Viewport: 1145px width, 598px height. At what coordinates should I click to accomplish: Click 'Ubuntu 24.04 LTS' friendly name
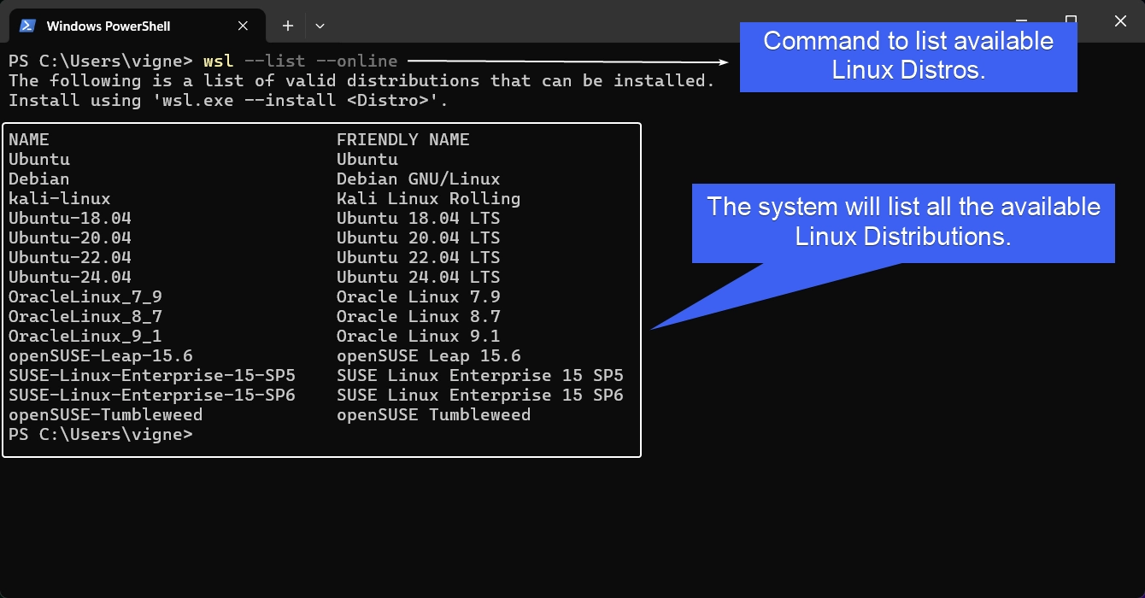coord(419,278)
